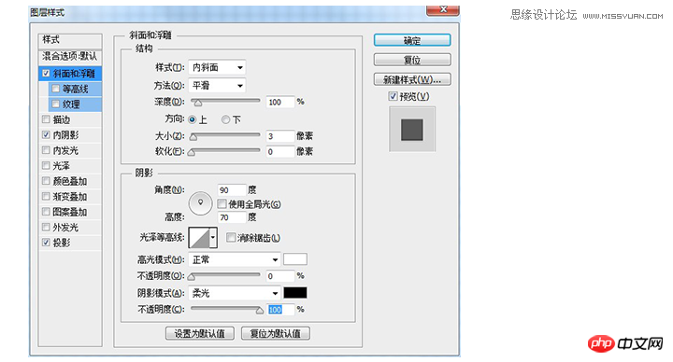Viewport: 673px width, 362px height.
Task: Click the 复位 reset button
Action: pyautogui.click(x=412, y=60)
